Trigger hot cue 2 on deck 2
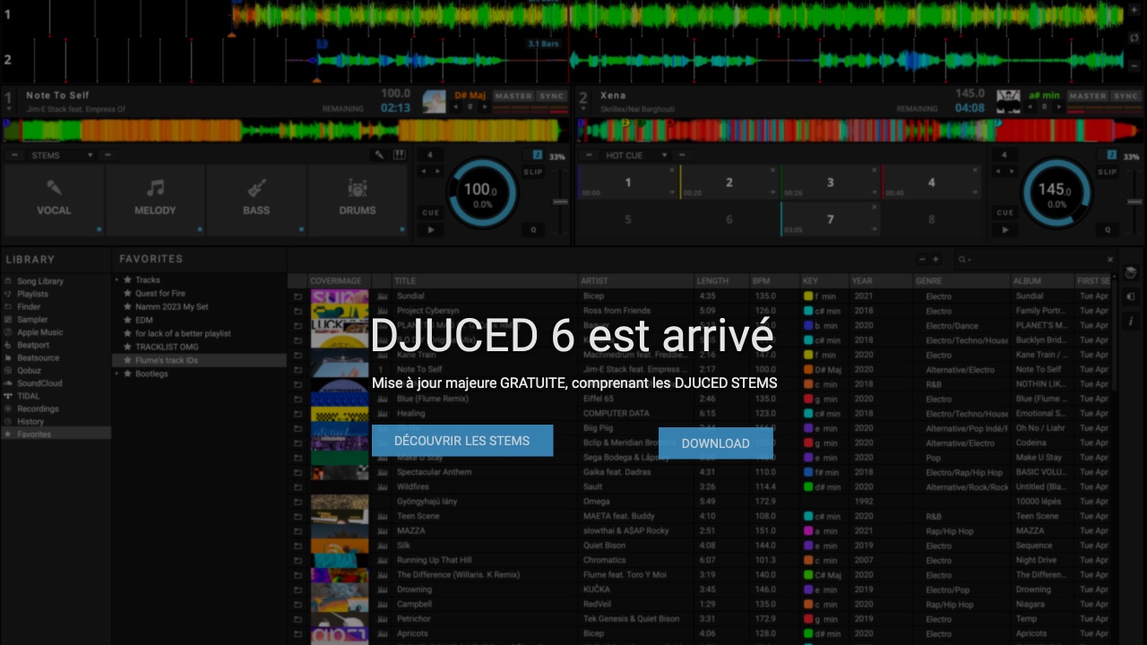Image resolution: width=1147 pixels, height=645 pixels. pos(729,183)
